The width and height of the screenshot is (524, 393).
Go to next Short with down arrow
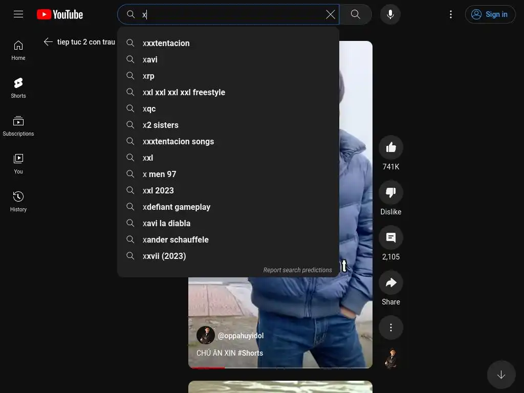[501, 375]
